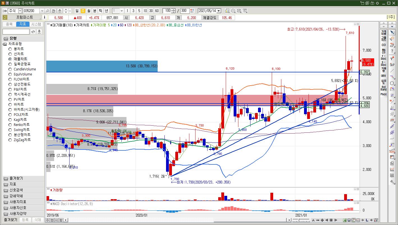Open the stock code search magnifier

click(47, 11)
